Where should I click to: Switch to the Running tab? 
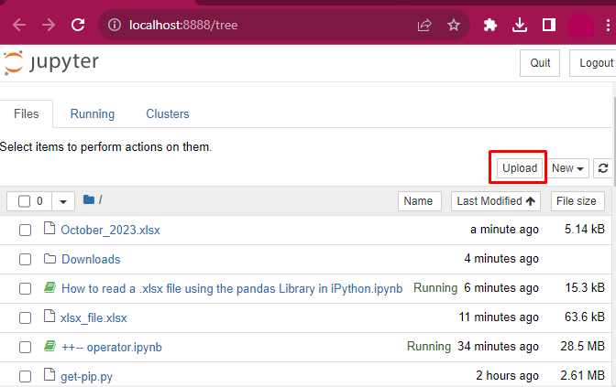(x=93, y=114)
